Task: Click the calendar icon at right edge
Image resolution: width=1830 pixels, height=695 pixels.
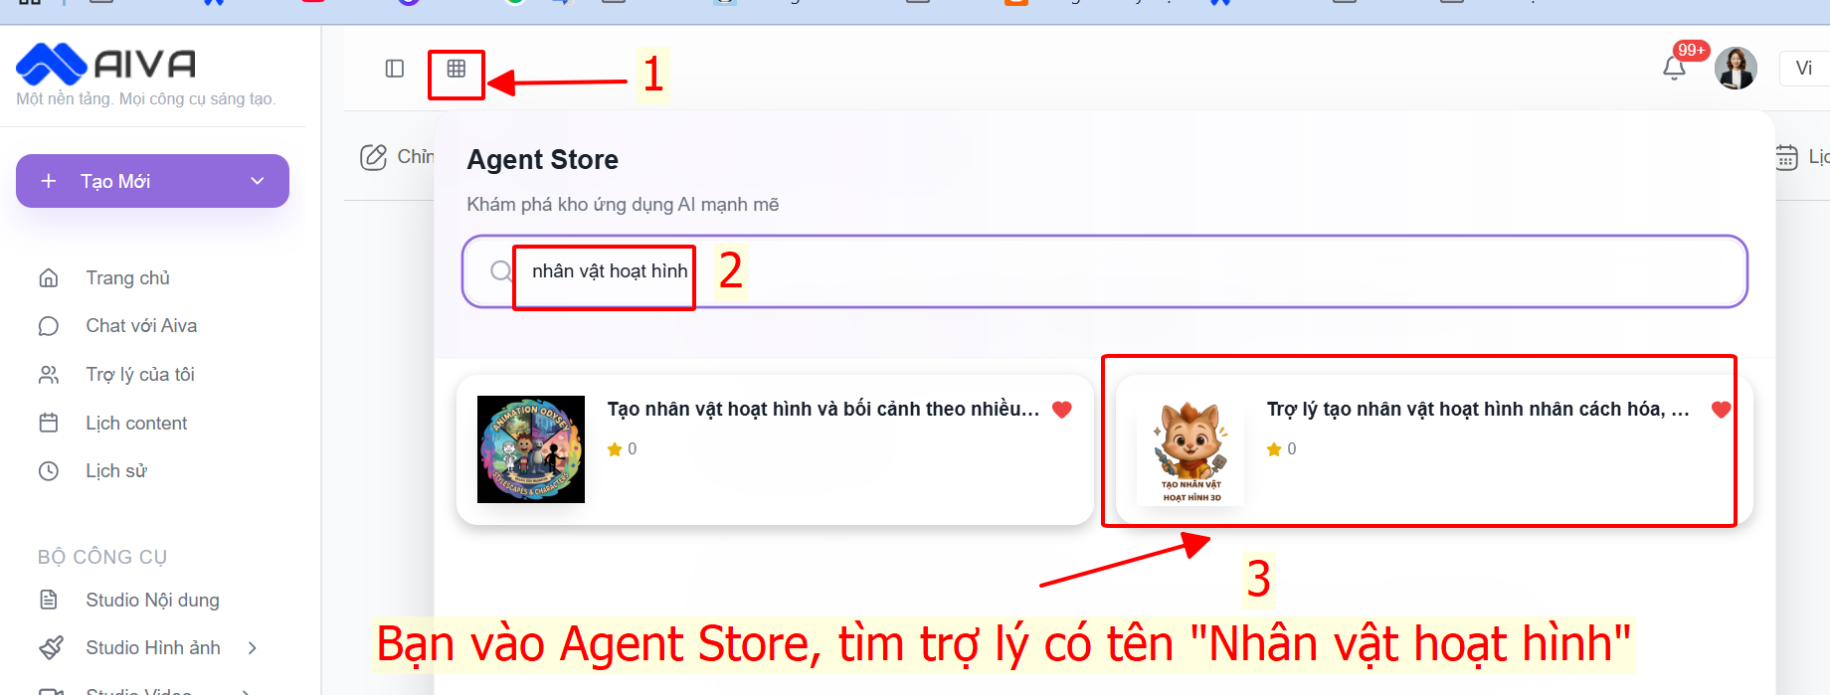Action: coord(1786,157)
